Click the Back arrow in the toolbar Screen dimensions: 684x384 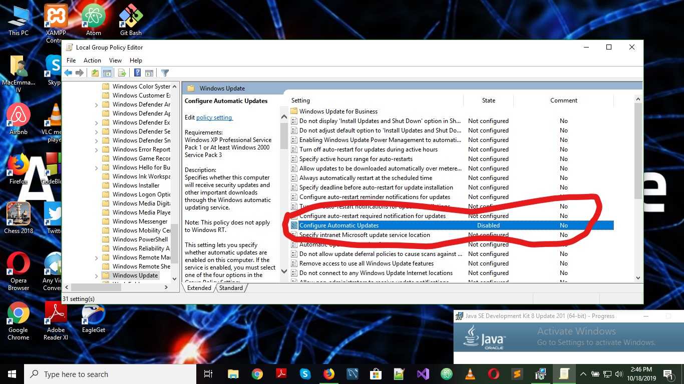68,73
